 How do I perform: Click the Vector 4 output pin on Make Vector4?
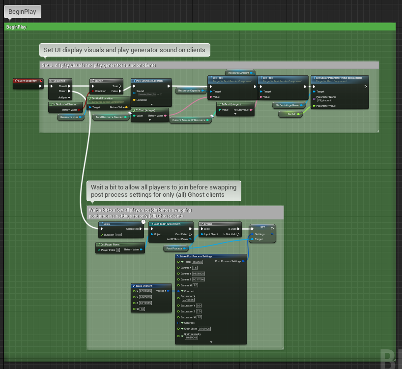coord(168,291)
